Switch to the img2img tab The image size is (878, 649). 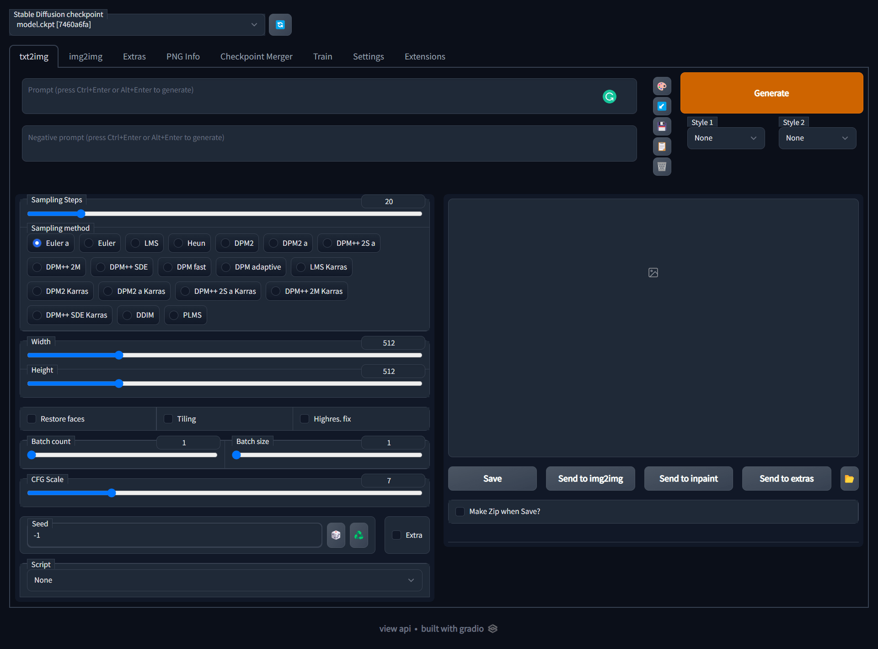pyautogui.click(x=86, y=57)
